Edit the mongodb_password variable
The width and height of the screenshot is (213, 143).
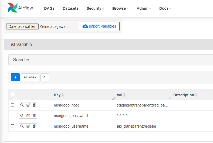click(x=28, y=116)
